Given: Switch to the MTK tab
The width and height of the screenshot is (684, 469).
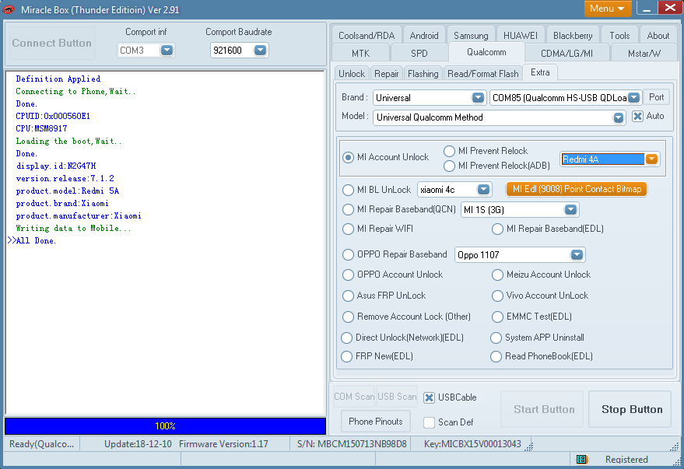Looking at the screenshot, I should tap(361, 53).
